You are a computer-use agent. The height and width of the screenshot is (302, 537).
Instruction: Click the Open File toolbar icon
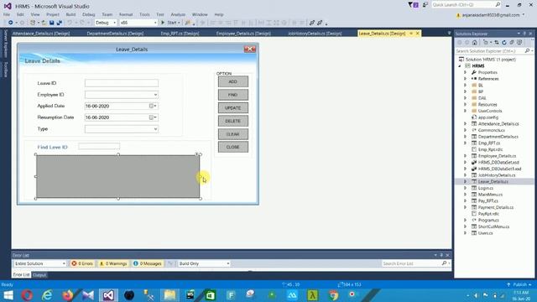click(44, 23)
